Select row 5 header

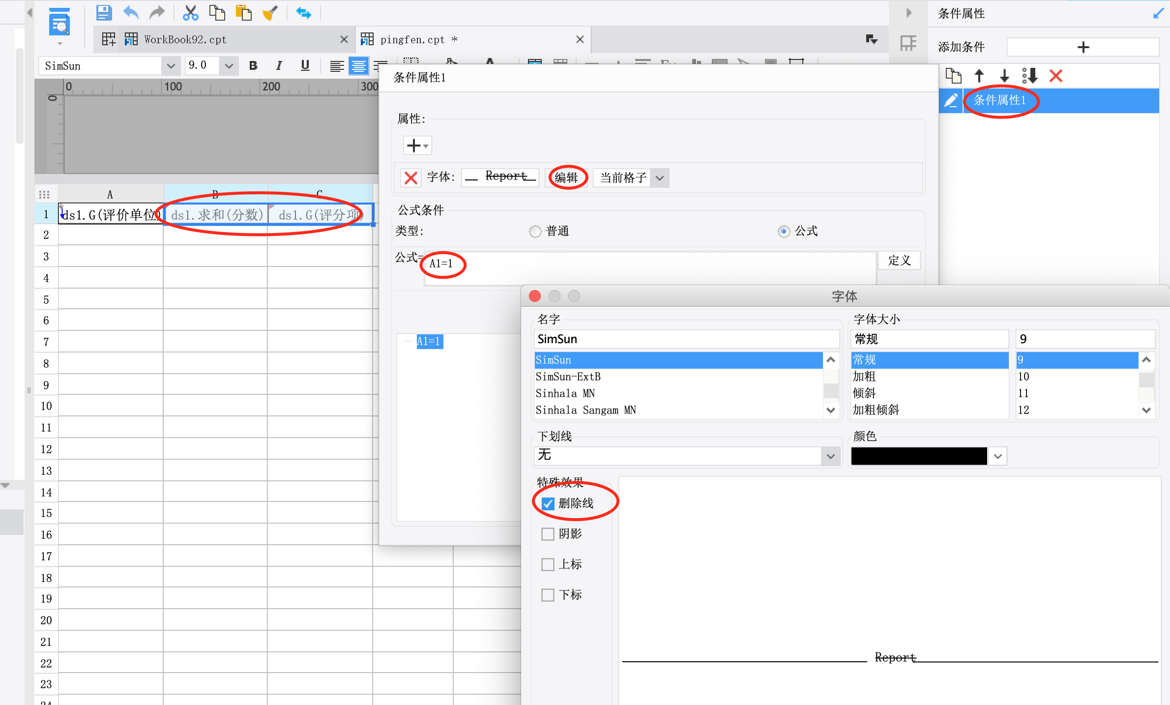pos(46,299)
